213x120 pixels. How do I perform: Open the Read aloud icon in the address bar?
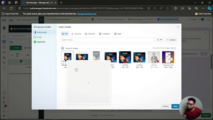click(161, 8)
